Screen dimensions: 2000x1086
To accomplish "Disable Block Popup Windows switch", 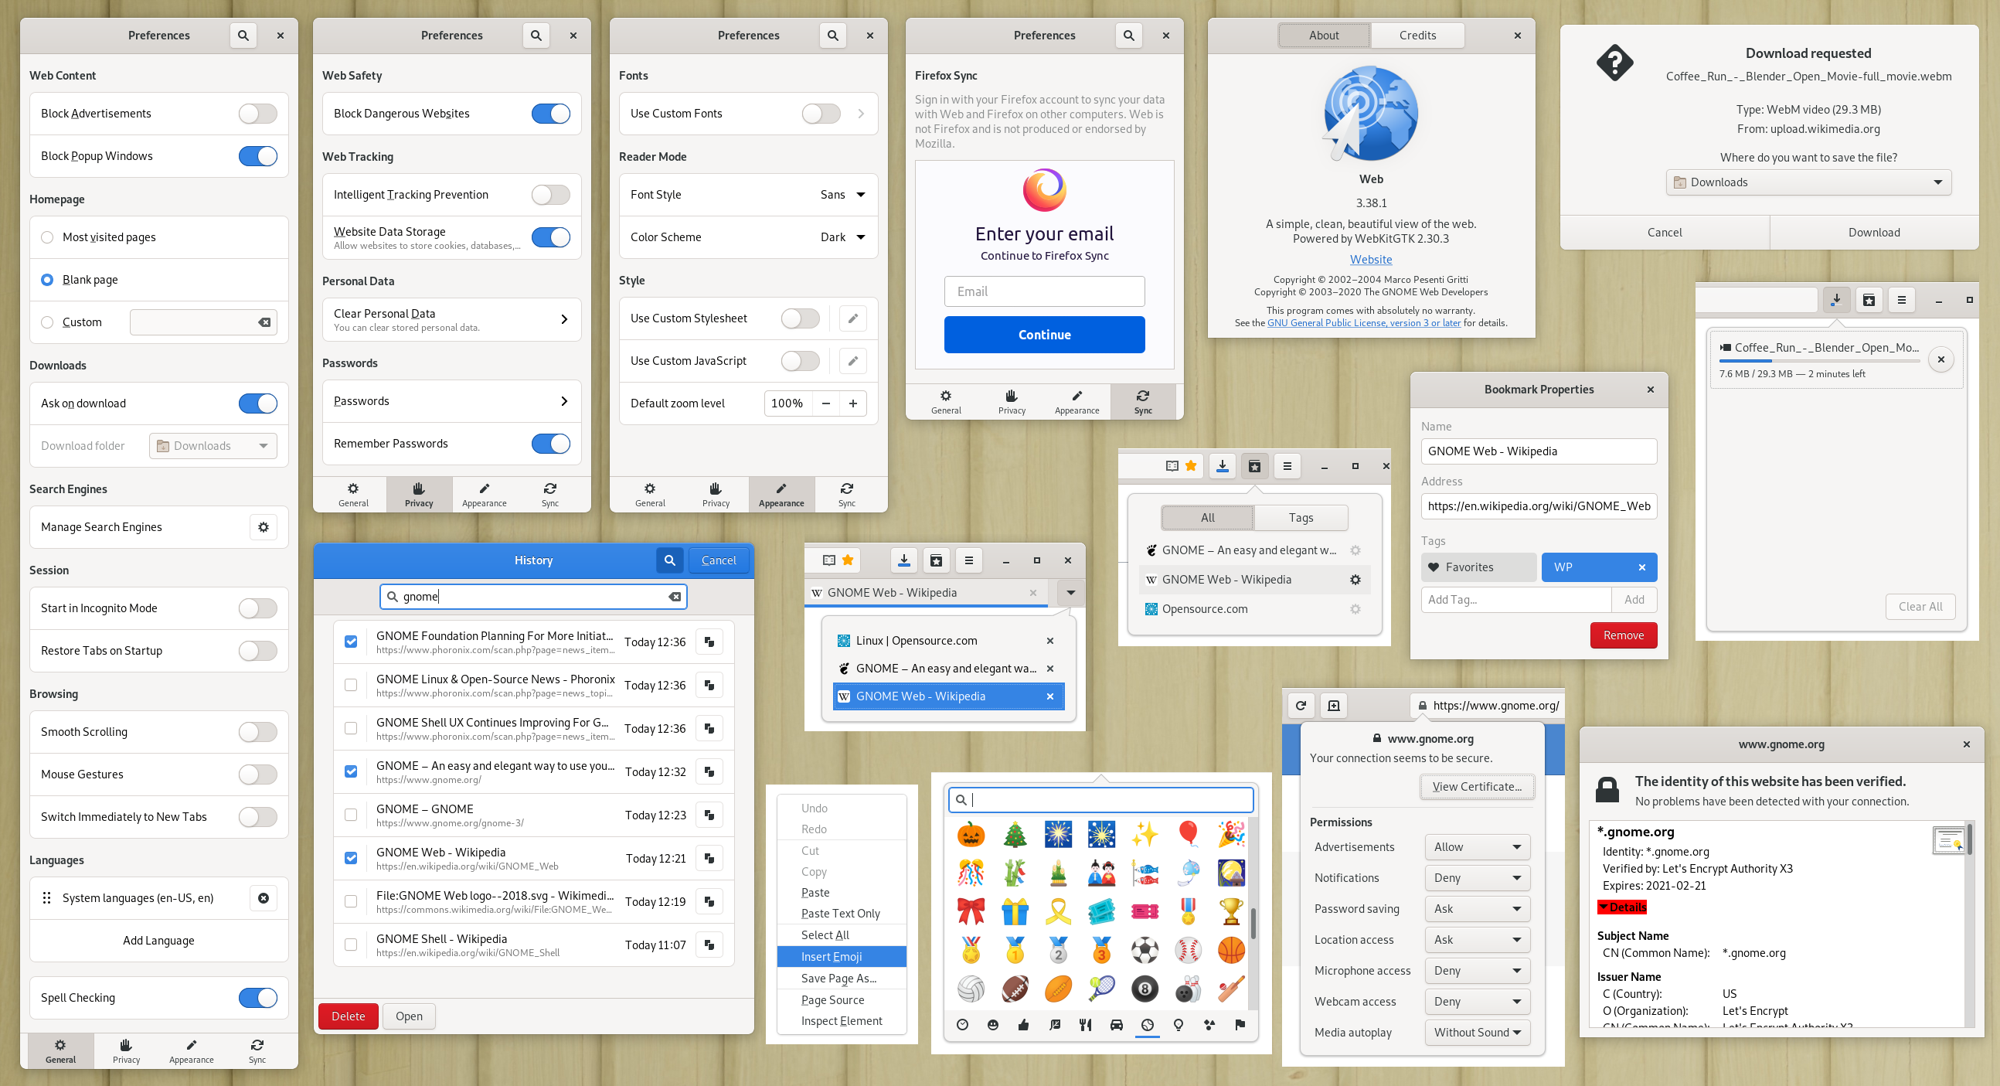I will tap(258, 156).
